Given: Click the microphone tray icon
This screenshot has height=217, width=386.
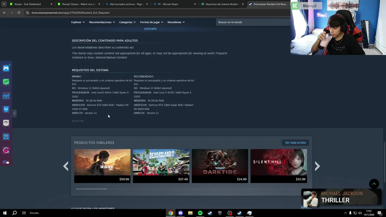Looking at the screenshot, I should point(350,213).
